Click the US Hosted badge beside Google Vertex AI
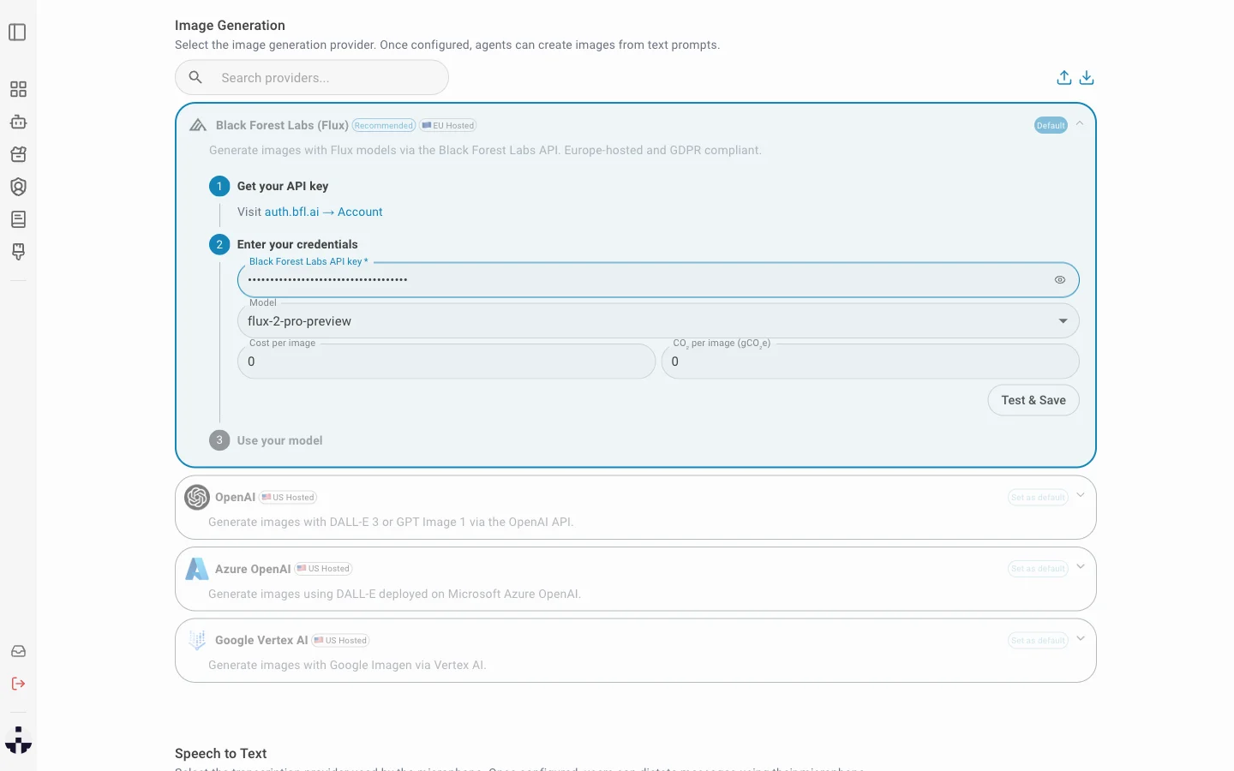Viewport: 1234px width, 771px height. (x=341, y=641)
